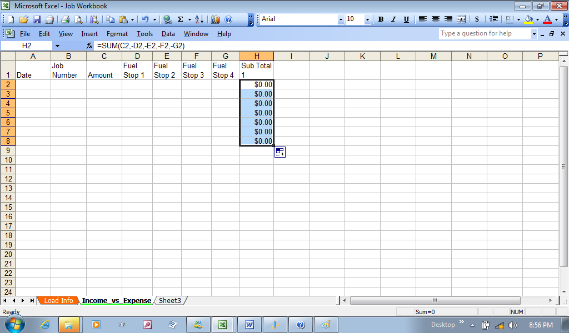
Task: Click the Print icon
Action: pos(65,19)
